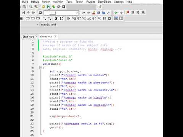Switch to the chandan.c tab
This screenshot has height=137, width=183.
(46, 37)
